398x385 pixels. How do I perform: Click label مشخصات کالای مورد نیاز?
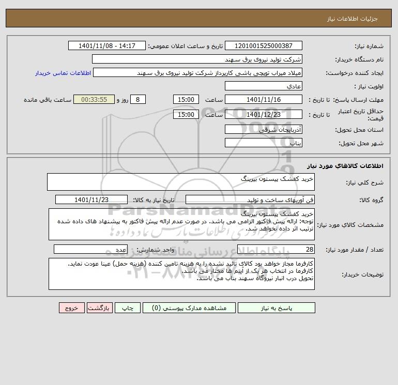350,225
